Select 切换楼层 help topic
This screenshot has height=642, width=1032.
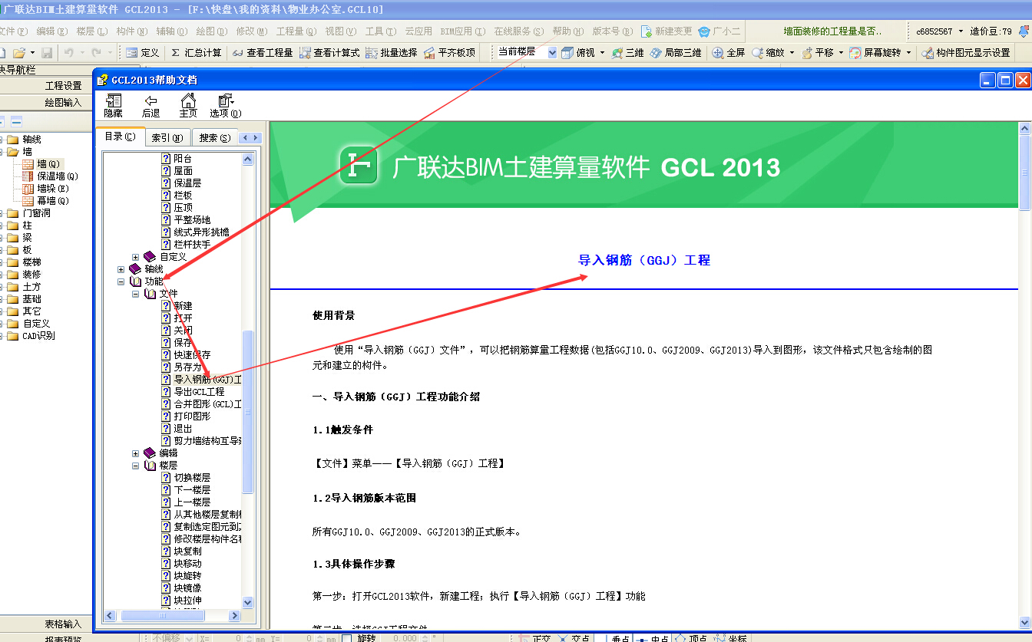coord(191,478)
